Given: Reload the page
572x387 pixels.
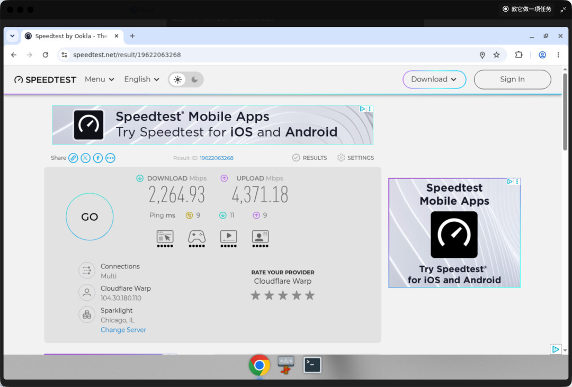Looking at the screenshot, I should point(45,55).
